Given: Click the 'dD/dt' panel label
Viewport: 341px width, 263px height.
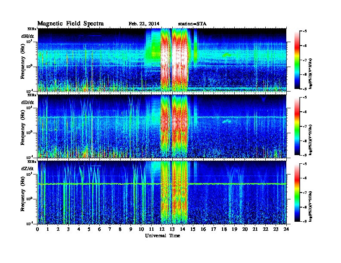Looking at the screenshot, I should tap(28, 102).
